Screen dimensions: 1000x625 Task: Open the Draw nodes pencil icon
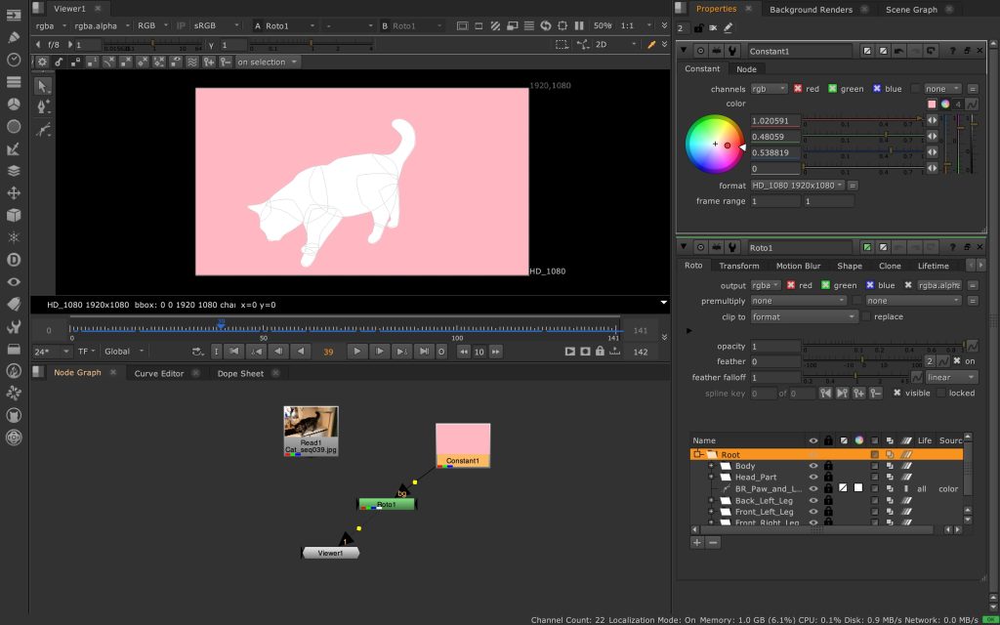[14, 38]
